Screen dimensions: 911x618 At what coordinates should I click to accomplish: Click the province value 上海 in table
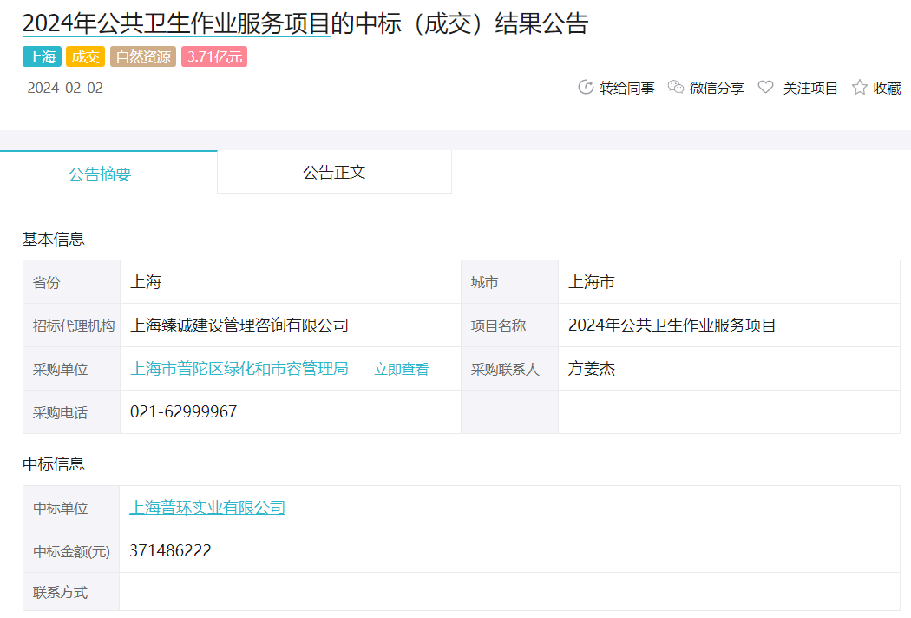pyautogui.click(x=146, y=282)
